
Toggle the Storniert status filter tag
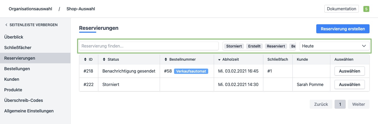(234, 46)
